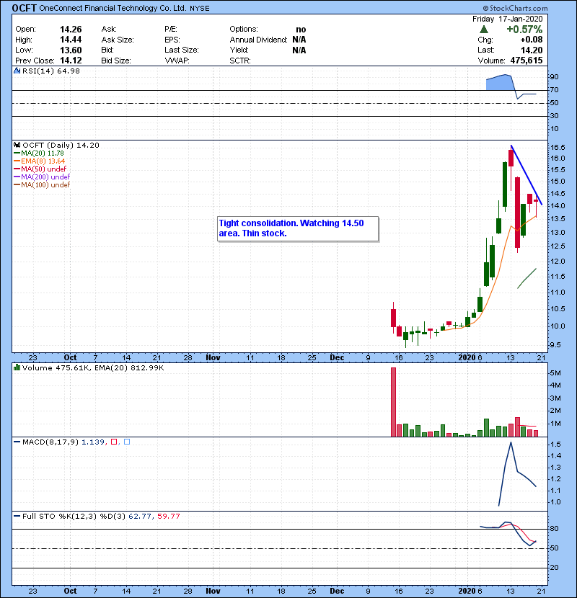Click the blue square in MACD legend
577x598 pixels.
coord(127,442)
